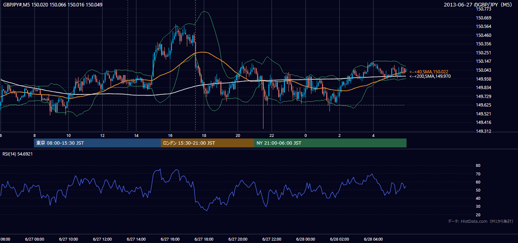Click price axis label 150.460
The image size is (518, 243).
pyautogui.click(x=483, y=35)
